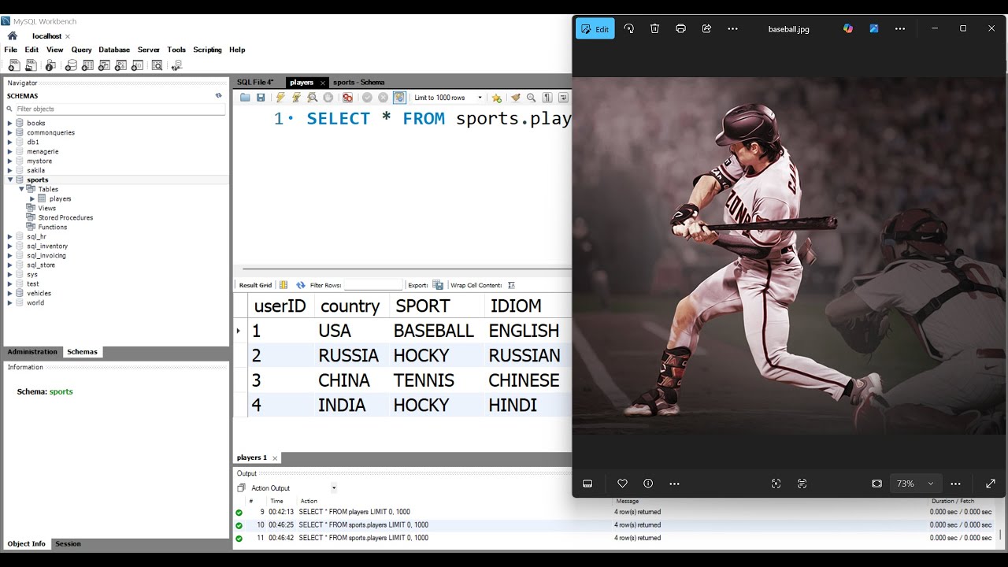The height and width of the screenshot is (567, 1008).
Task: Run Explain plan magnifier-lightning icon
Action: pyautogui.click(x=313, y=98)
